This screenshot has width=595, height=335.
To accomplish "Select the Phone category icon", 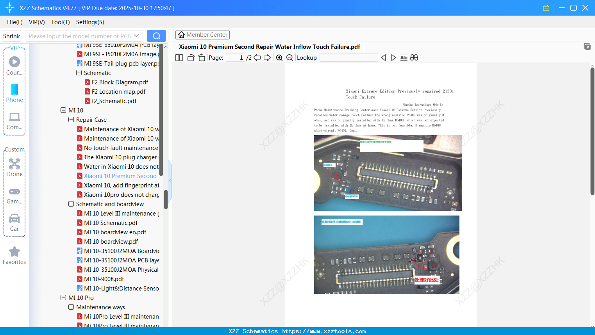I will pyautogui.click(x=14, y=93).
